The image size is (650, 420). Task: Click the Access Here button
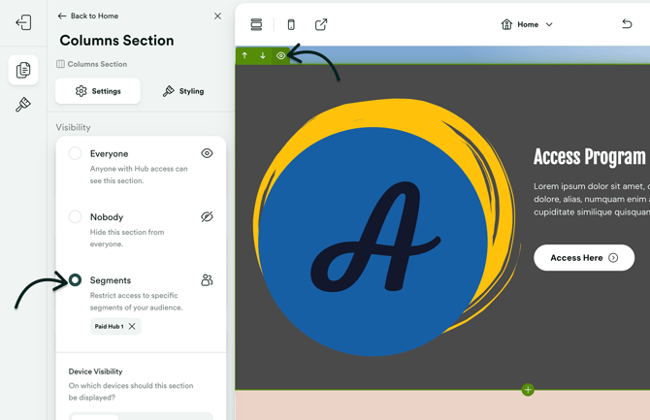pos(584,257)
